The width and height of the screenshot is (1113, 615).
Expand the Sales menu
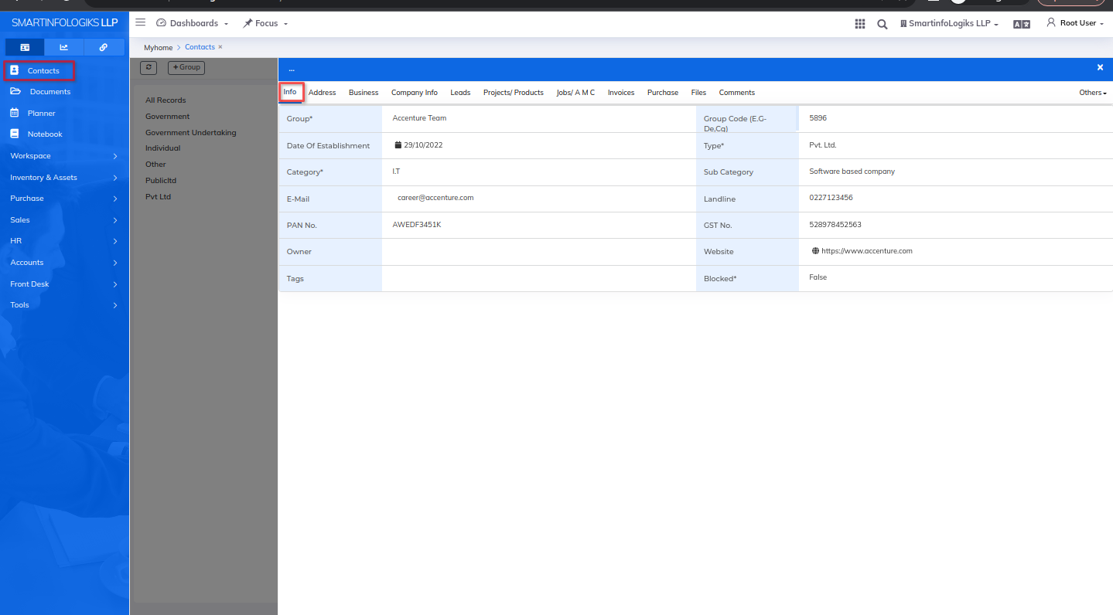point(64,220)
